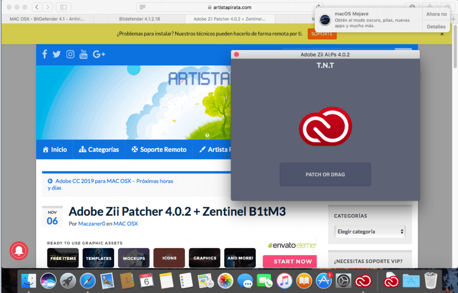
Task: Toggle the Safari sidebar button
Action: [64, 7]
